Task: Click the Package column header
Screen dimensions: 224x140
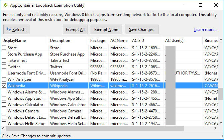Action: (x=98, y=41)
